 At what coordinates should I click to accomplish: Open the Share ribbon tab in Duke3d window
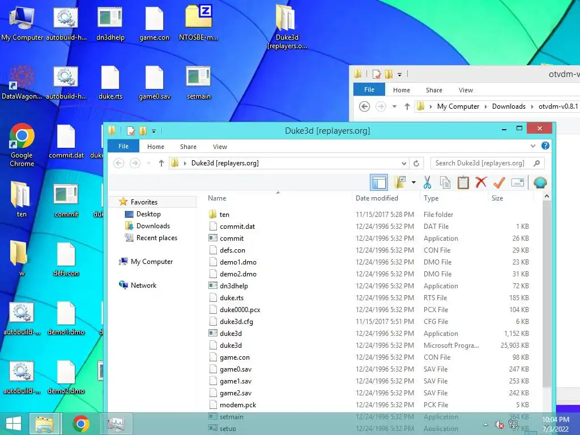pyautogui.click(x=188, y=147)
